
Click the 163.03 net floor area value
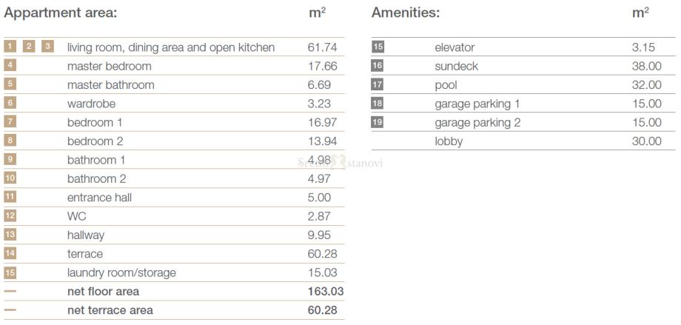coord(326,291)
